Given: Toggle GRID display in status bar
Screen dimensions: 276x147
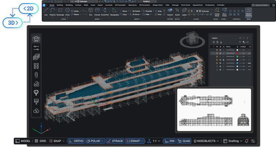Looking at the screenshot, I should point(40,141).
